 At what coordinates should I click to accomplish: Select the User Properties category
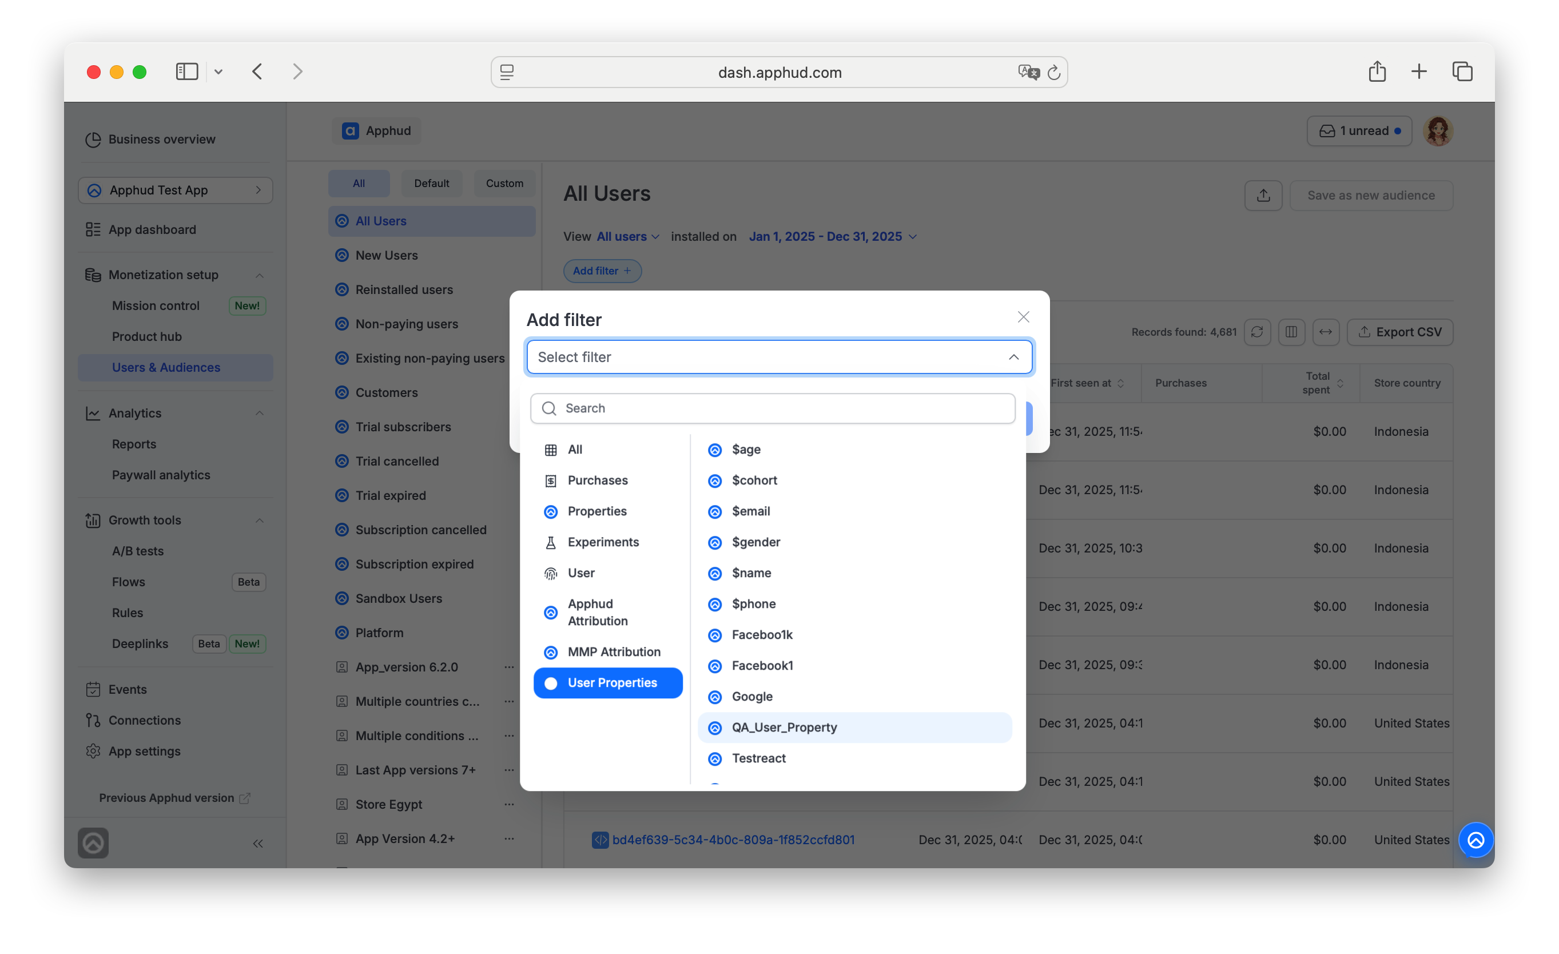click(x=607, y=682)
